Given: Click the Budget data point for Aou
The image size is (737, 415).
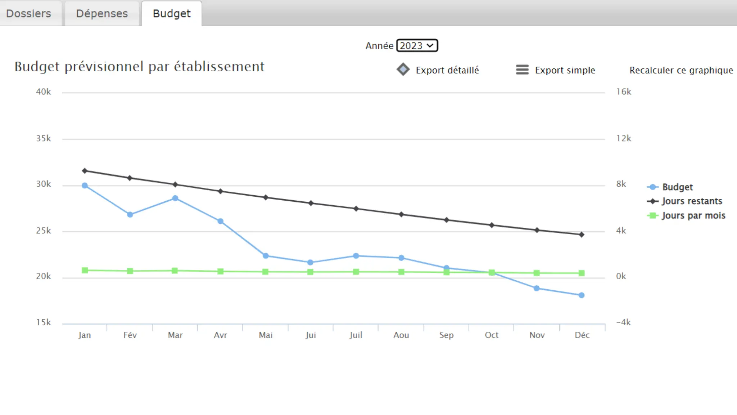Looking at the screenshot, I should tap(401, 258).
